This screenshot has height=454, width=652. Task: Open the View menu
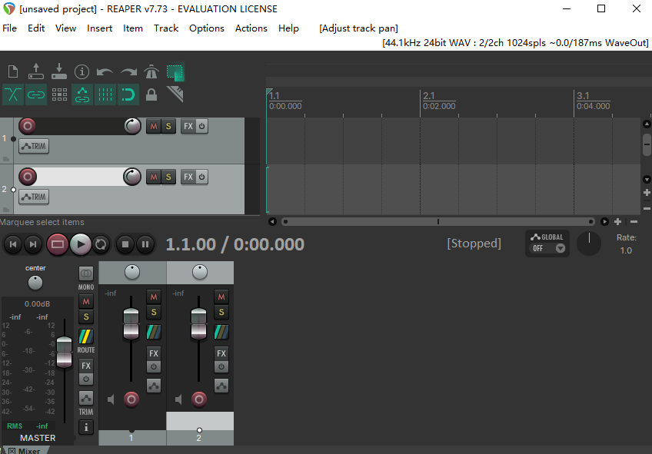pyautogui.click(x=65, y=28)
